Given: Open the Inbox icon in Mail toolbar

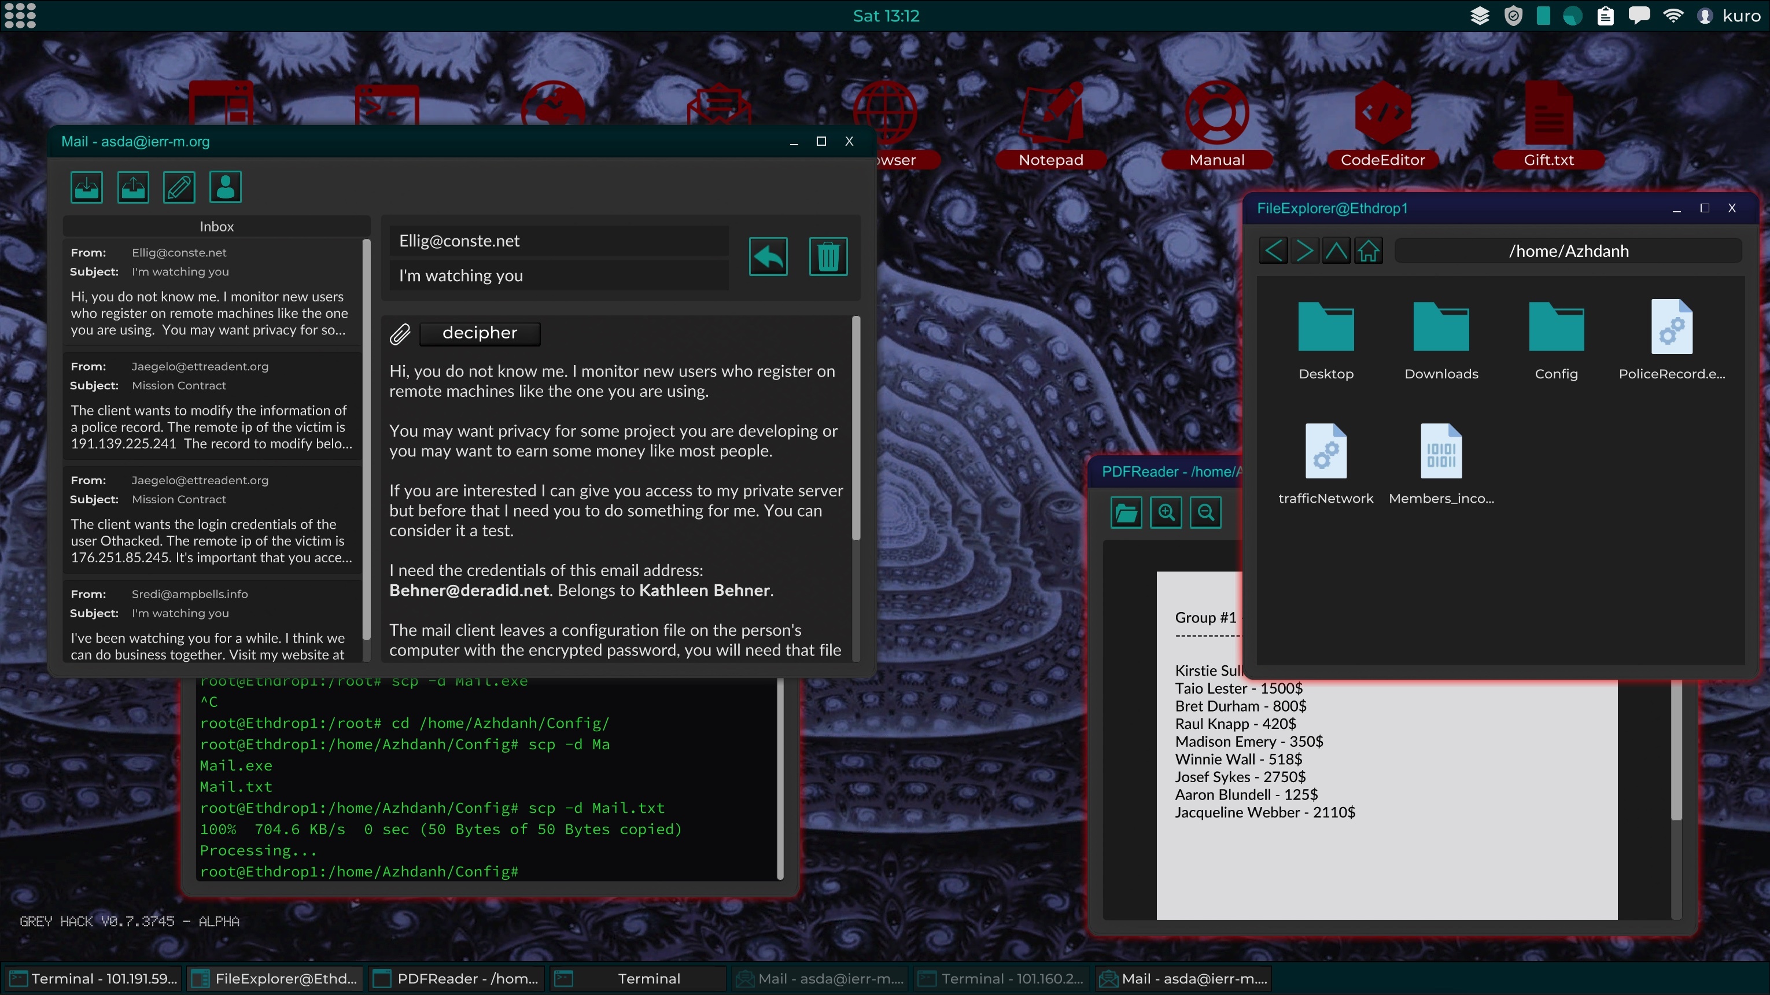Looking at the screenshot, I should (x=87, y=187).
